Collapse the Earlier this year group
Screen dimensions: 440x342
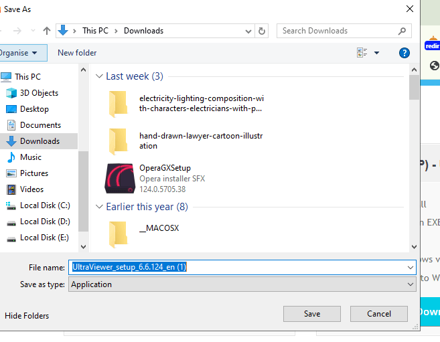(x=99, y=207)
